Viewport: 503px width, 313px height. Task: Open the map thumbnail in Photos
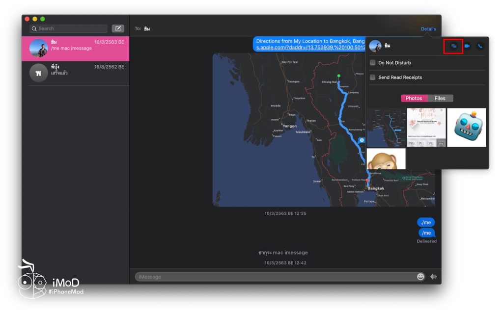tap(386, 128)
